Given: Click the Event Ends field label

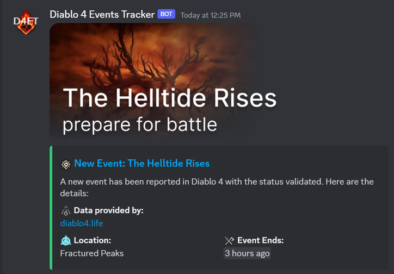Looking at the screenshot, I should [x=260, y=240].
